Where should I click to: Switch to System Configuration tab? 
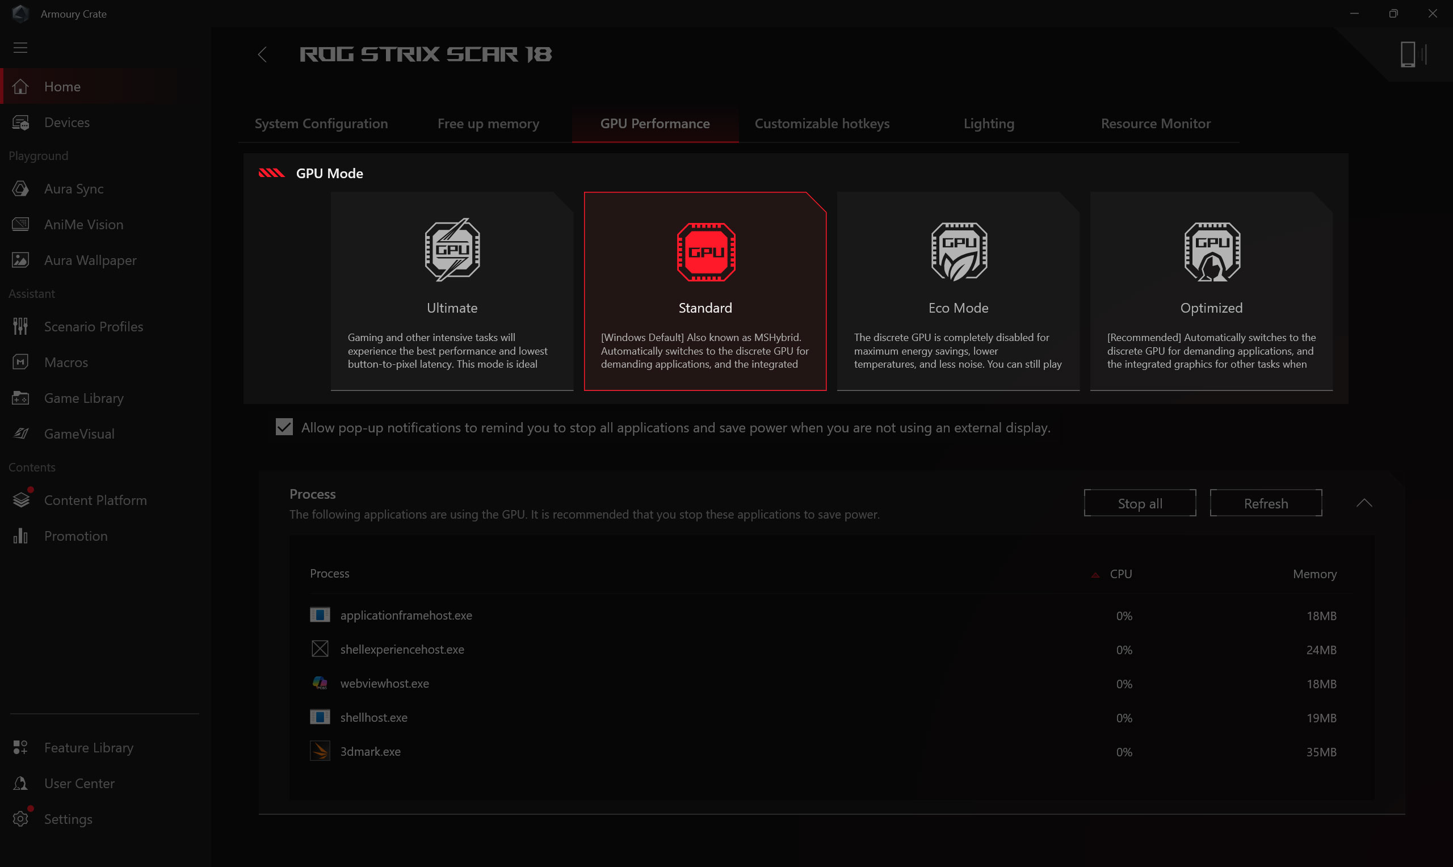click(321, 123)
